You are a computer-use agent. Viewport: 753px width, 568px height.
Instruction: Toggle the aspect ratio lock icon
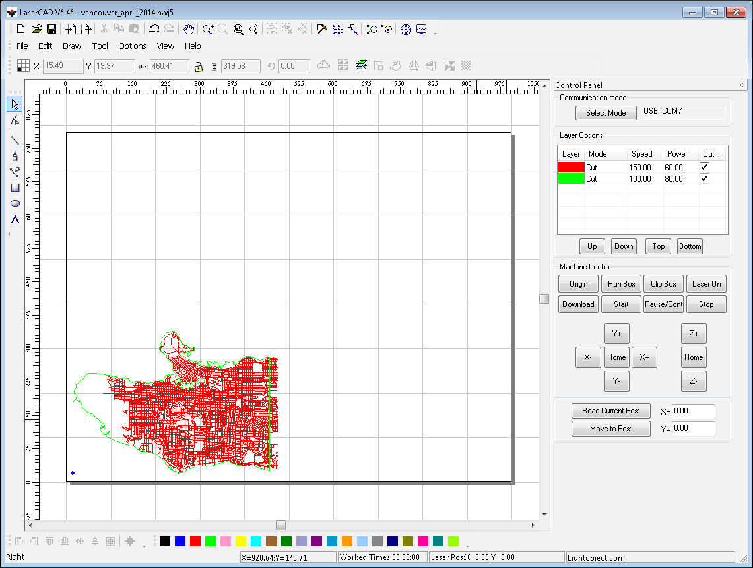[198, 66]
